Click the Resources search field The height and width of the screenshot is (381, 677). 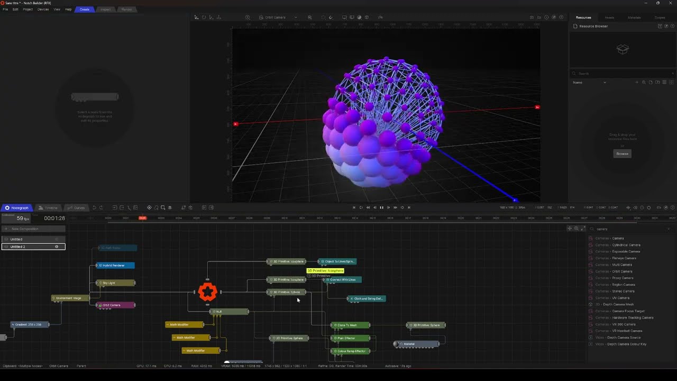[622, 74]
